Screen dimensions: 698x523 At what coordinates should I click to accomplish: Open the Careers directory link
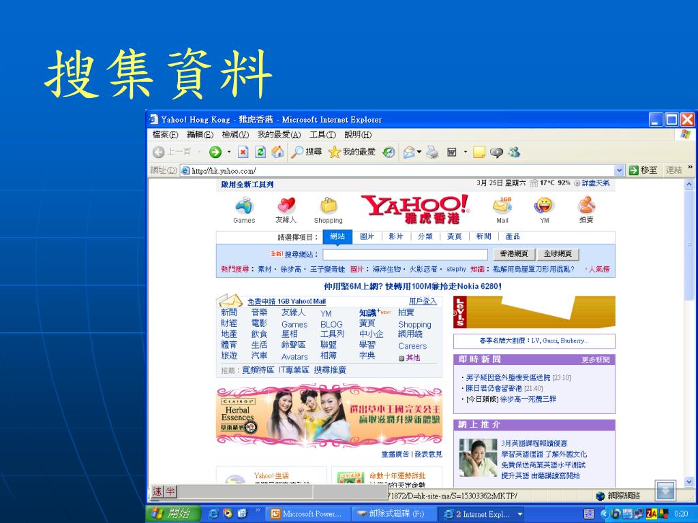[412, 346]
